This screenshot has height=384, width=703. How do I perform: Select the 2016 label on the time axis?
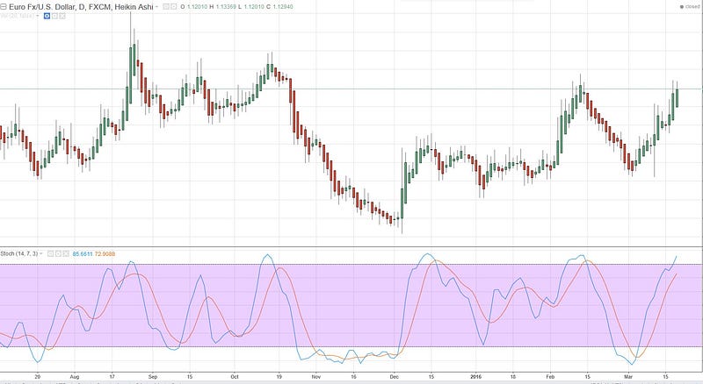tap(475, 377)
